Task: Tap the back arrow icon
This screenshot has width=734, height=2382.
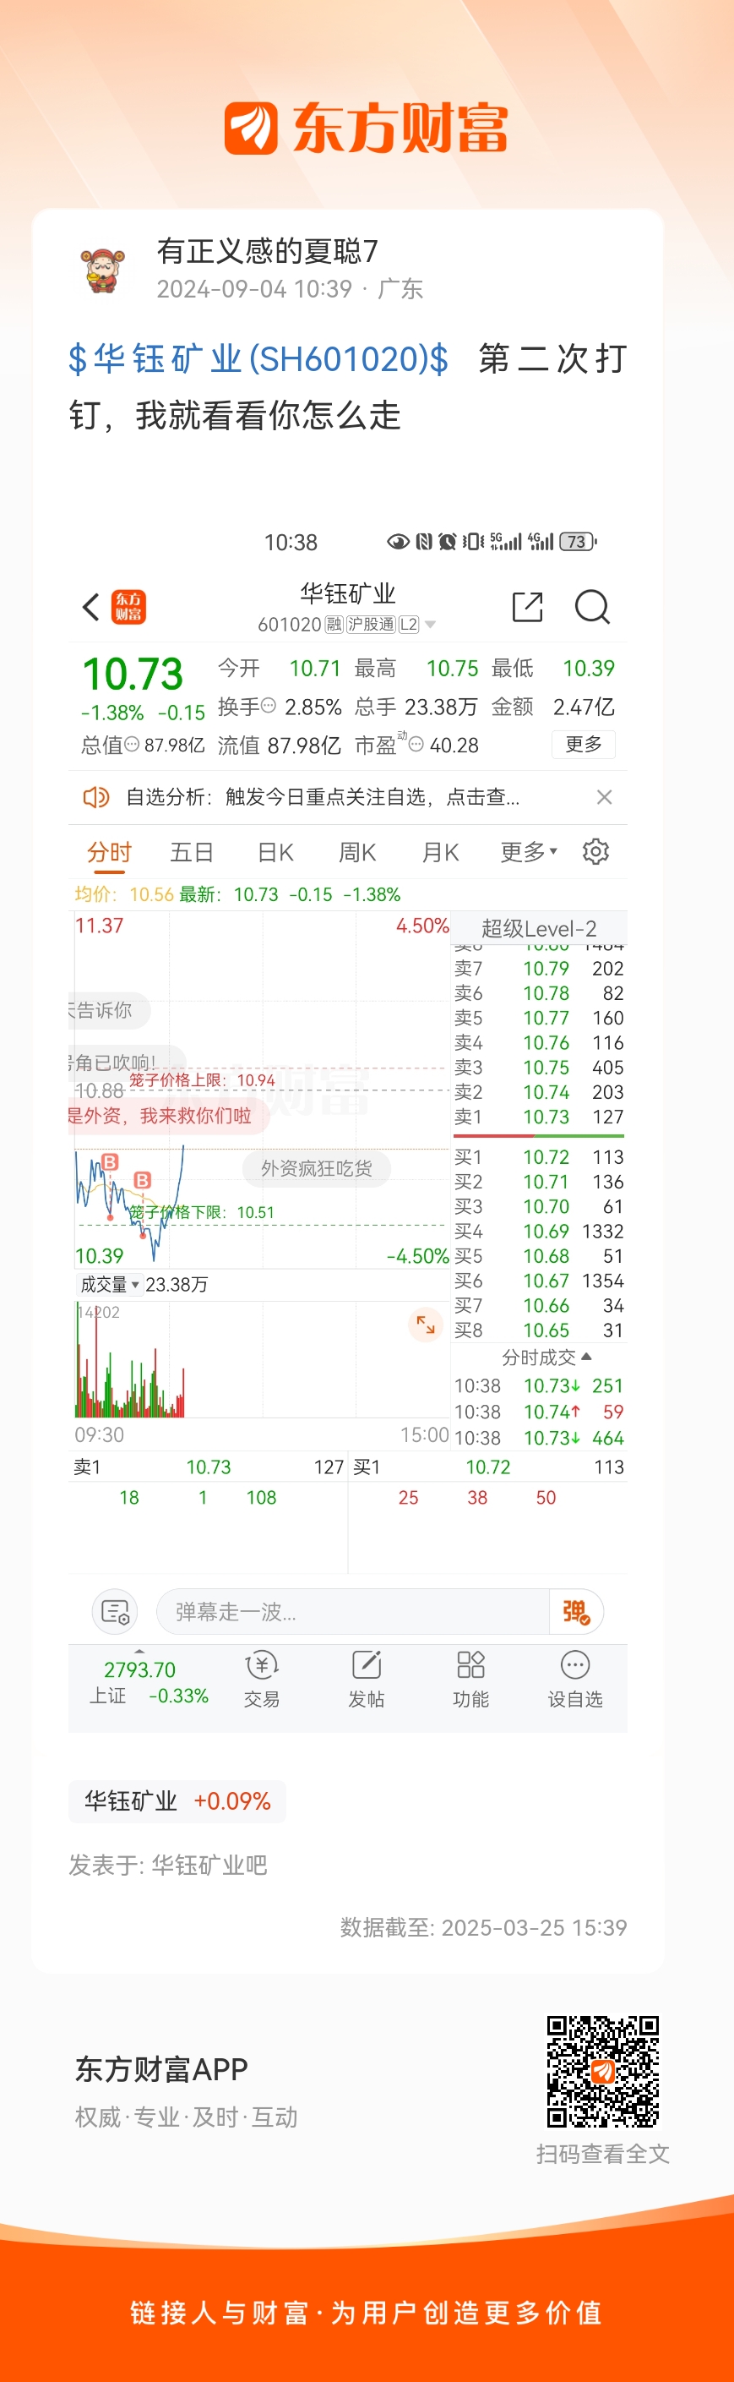Action: click(90, 607)
